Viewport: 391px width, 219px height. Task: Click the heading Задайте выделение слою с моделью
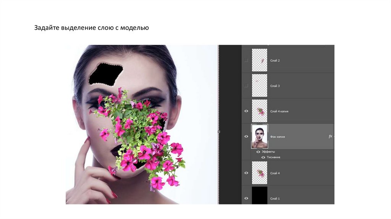[92, 27]
